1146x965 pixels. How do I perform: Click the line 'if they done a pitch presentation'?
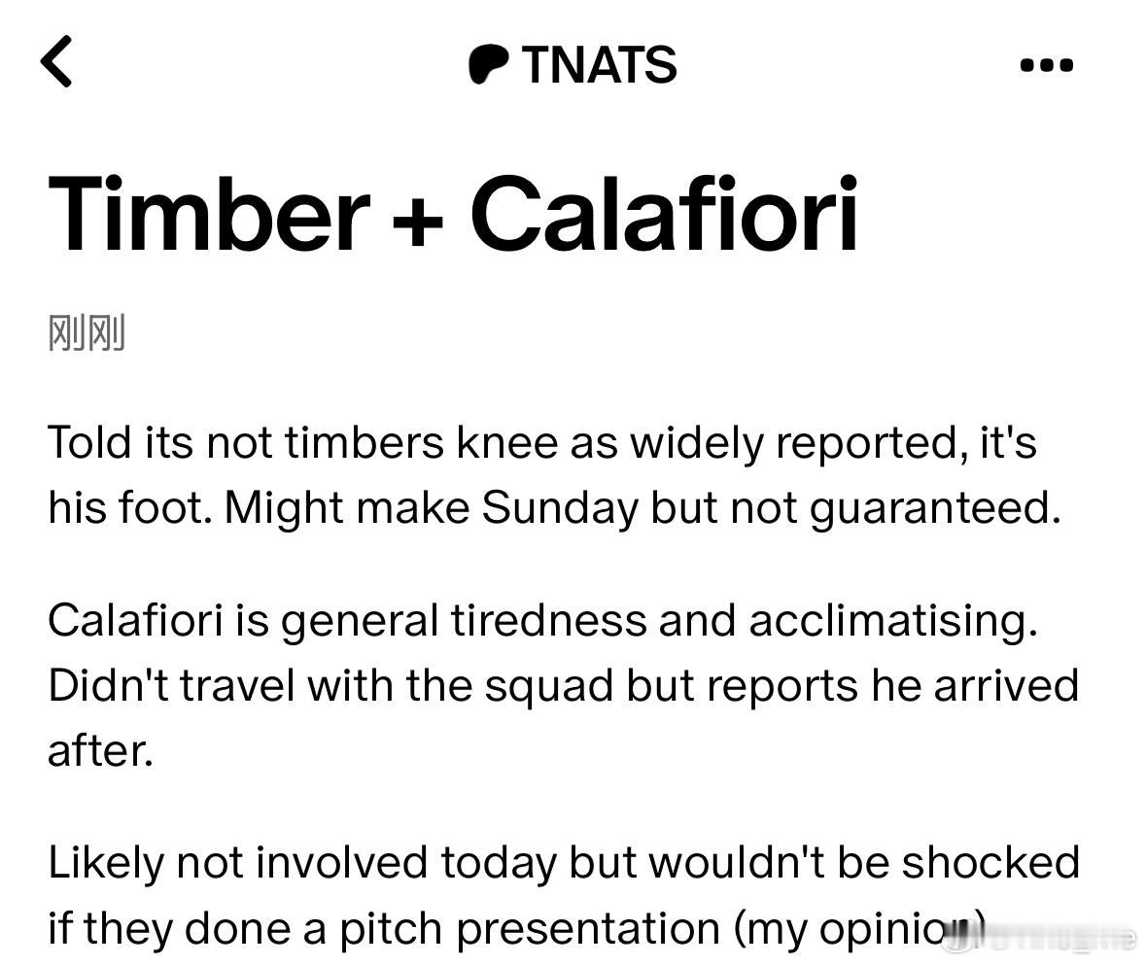click(517, 928)
